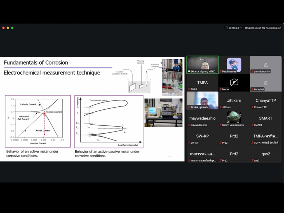Click the muted mic icon beside Petchmanee
The height and width of the screenshot is (213, 284).
tap(220, 72)
